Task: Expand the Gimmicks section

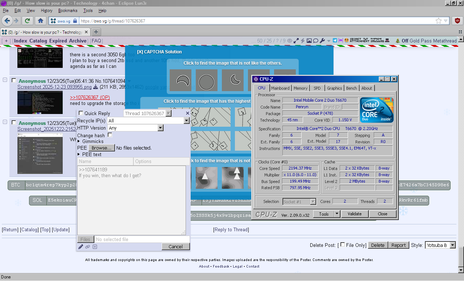Action: [90, 141]
